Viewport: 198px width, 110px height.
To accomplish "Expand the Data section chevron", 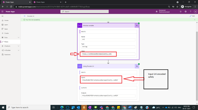I will click(x=19, y=37).
